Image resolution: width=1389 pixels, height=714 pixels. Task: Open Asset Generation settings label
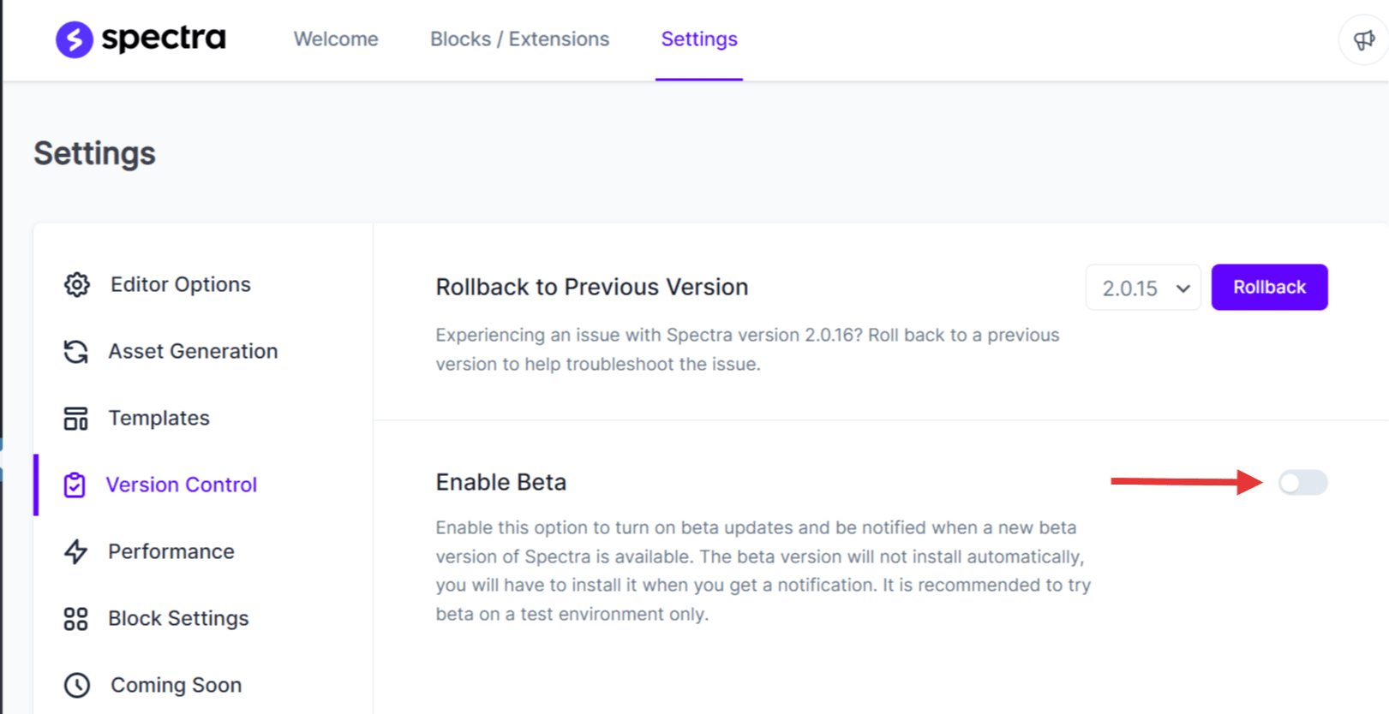pyautogui.click(x=193, y=351)
